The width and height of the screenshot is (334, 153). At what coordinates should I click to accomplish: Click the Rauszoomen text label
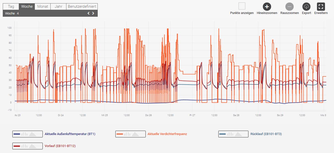289,13
